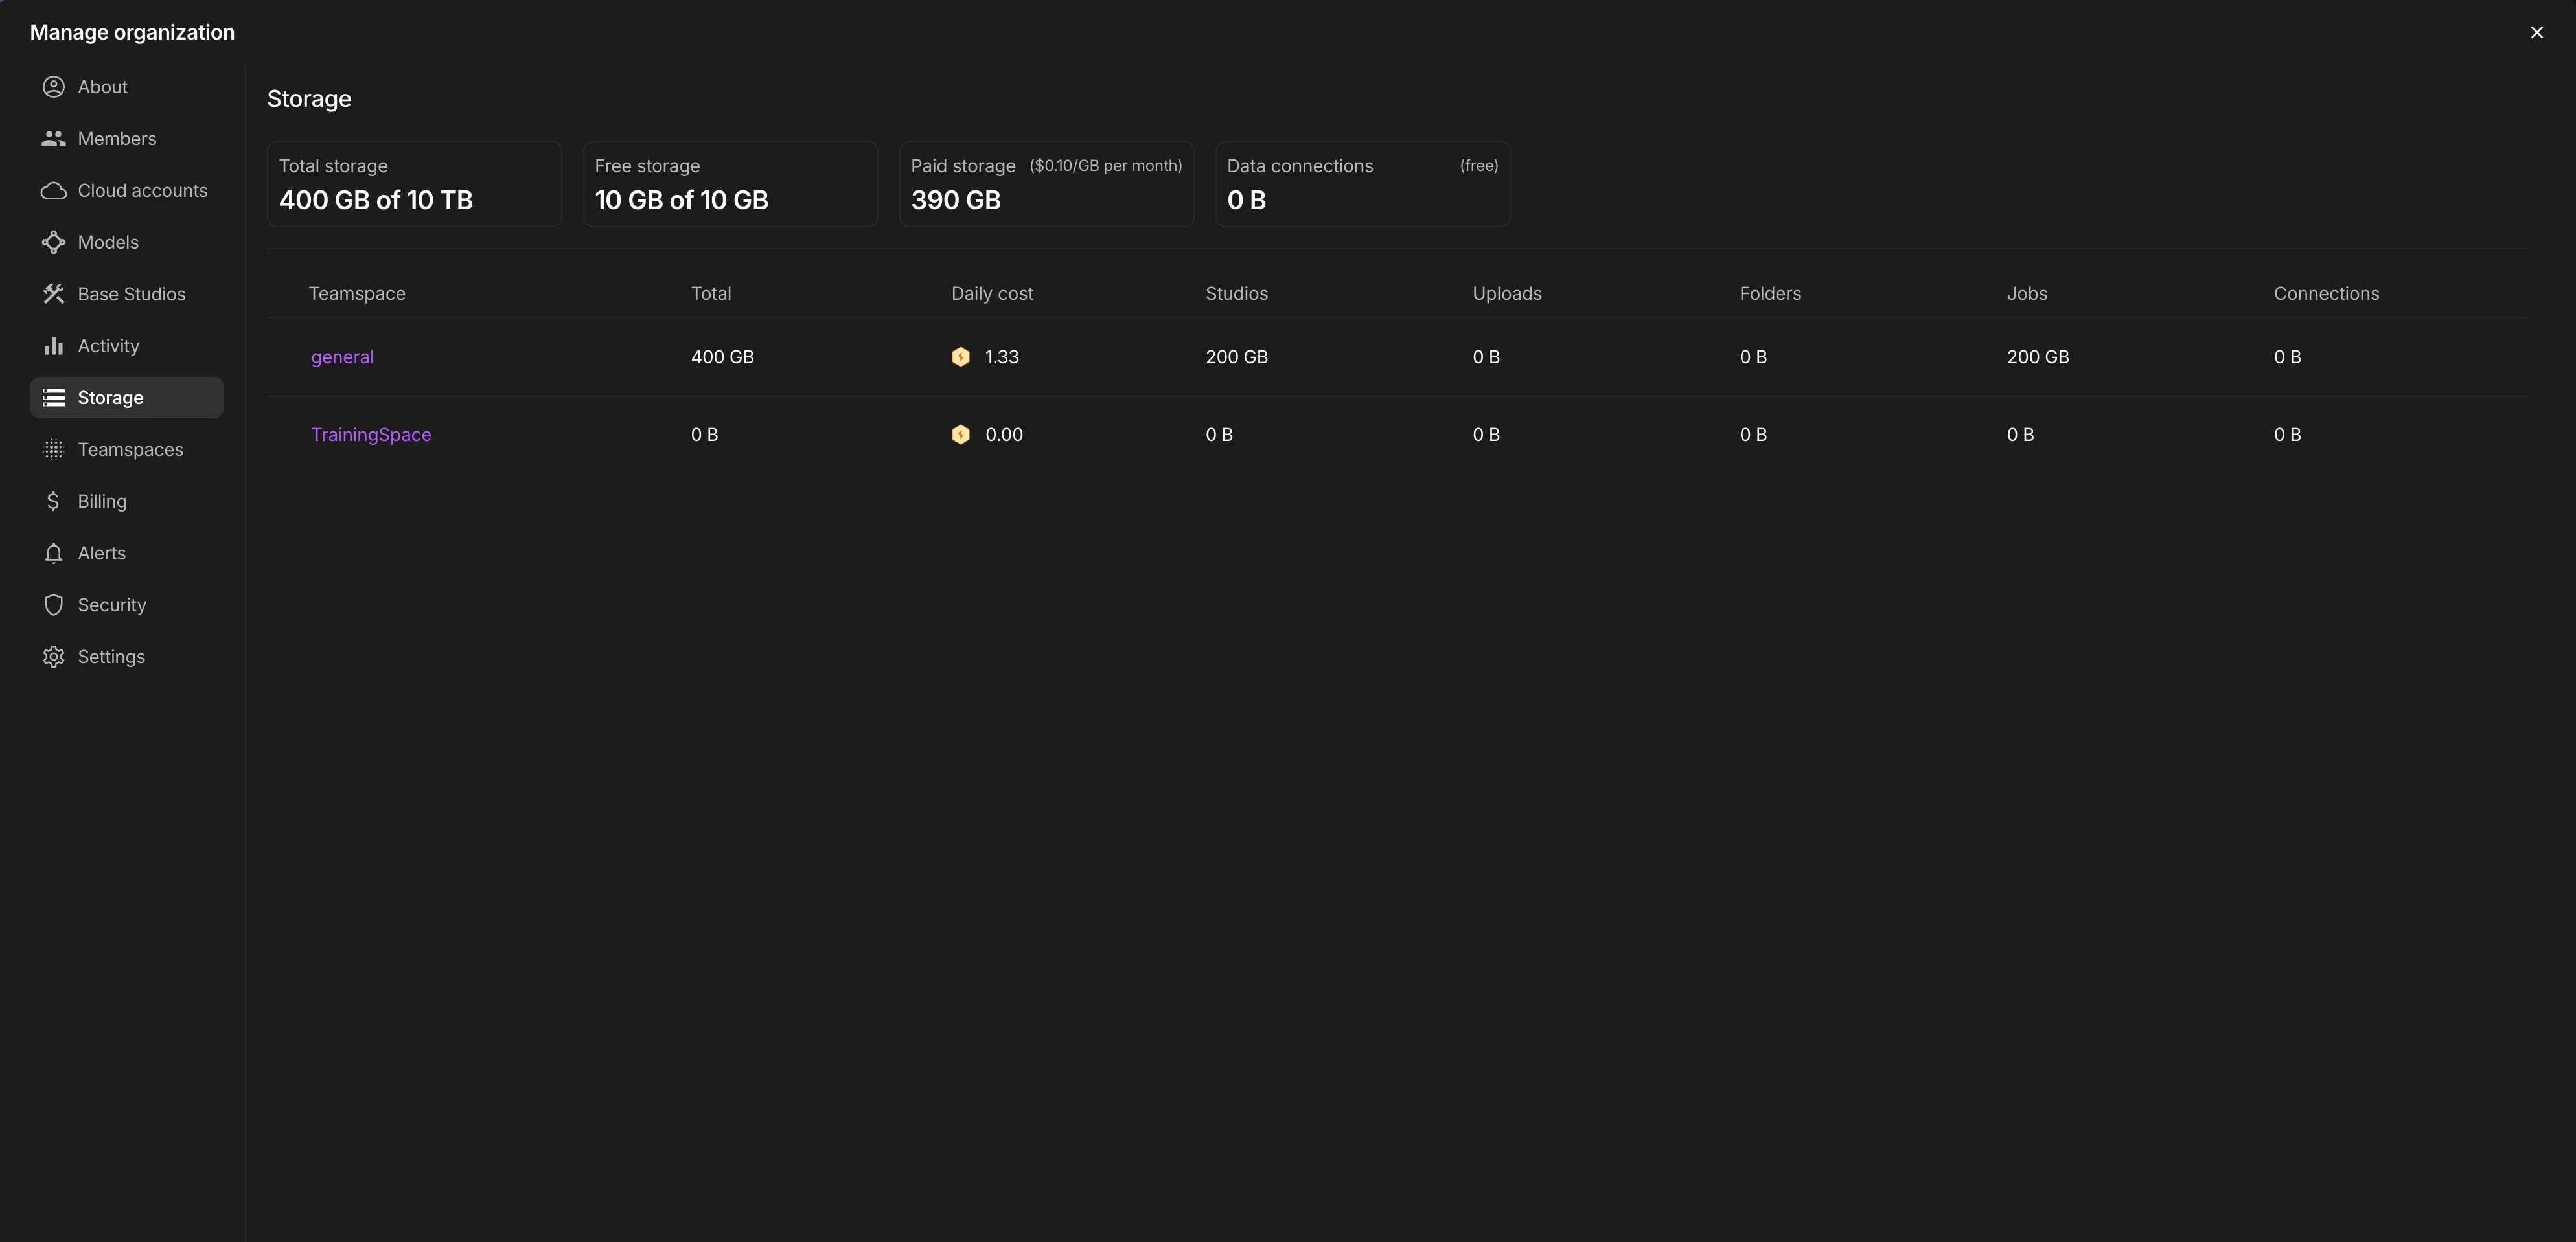Click the Studios column header
This screenshot has width=2576, height=1242.
click(x=1236, y=294)
